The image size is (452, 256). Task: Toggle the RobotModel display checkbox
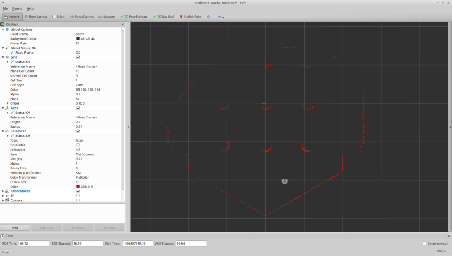pyautogui.click(x=78, y=191)
